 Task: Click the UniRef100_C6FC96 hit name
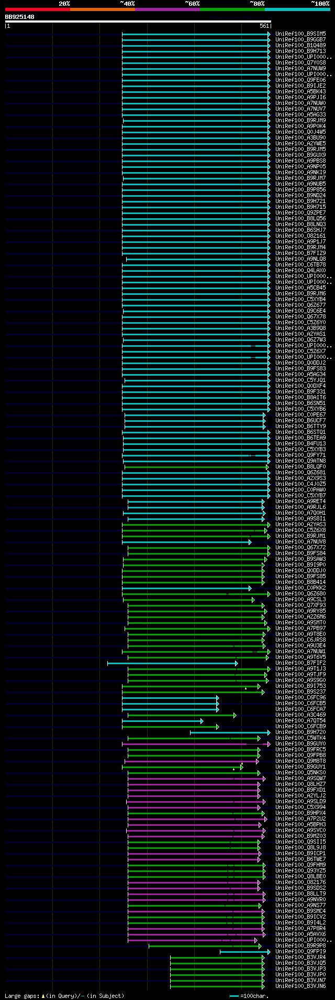[x=300, y=697]
